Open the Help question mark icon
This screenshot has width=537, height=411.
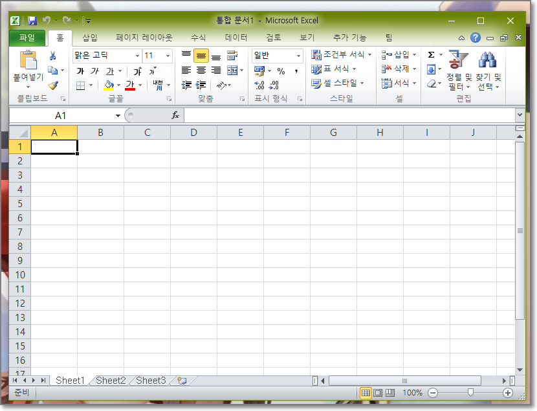476,38
